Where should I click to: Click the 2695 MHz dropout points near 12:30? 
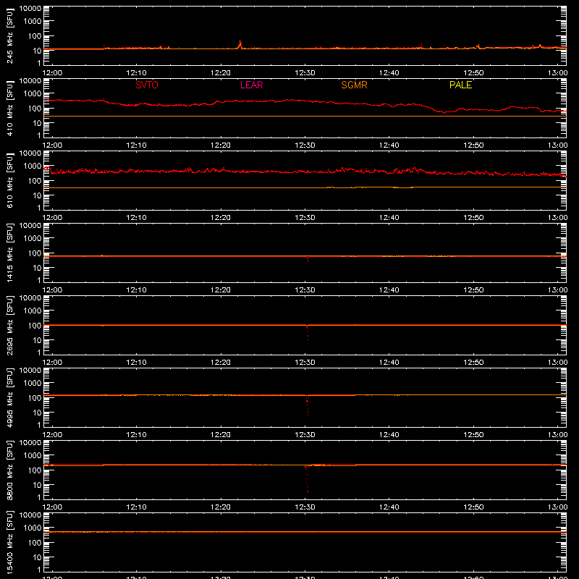(x=307, y=332)
